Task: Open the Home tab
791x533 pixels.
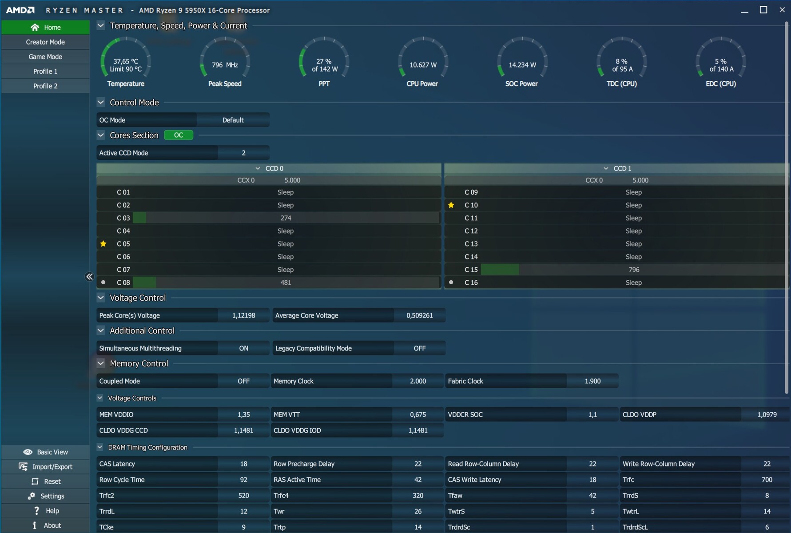Action: (45, 28)
